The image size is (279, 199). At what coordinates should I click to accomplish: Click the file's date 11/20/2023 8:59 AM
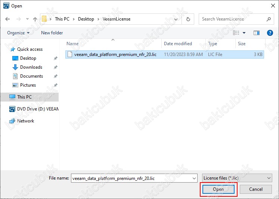tap(183, 55)
